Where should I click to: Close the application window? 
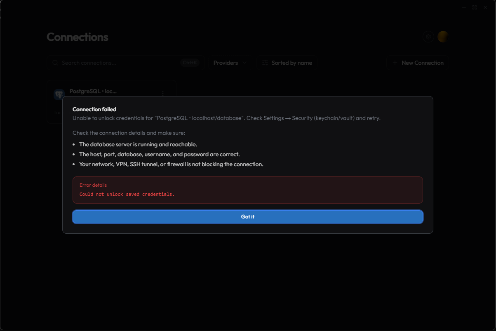(x=486, y=7)
